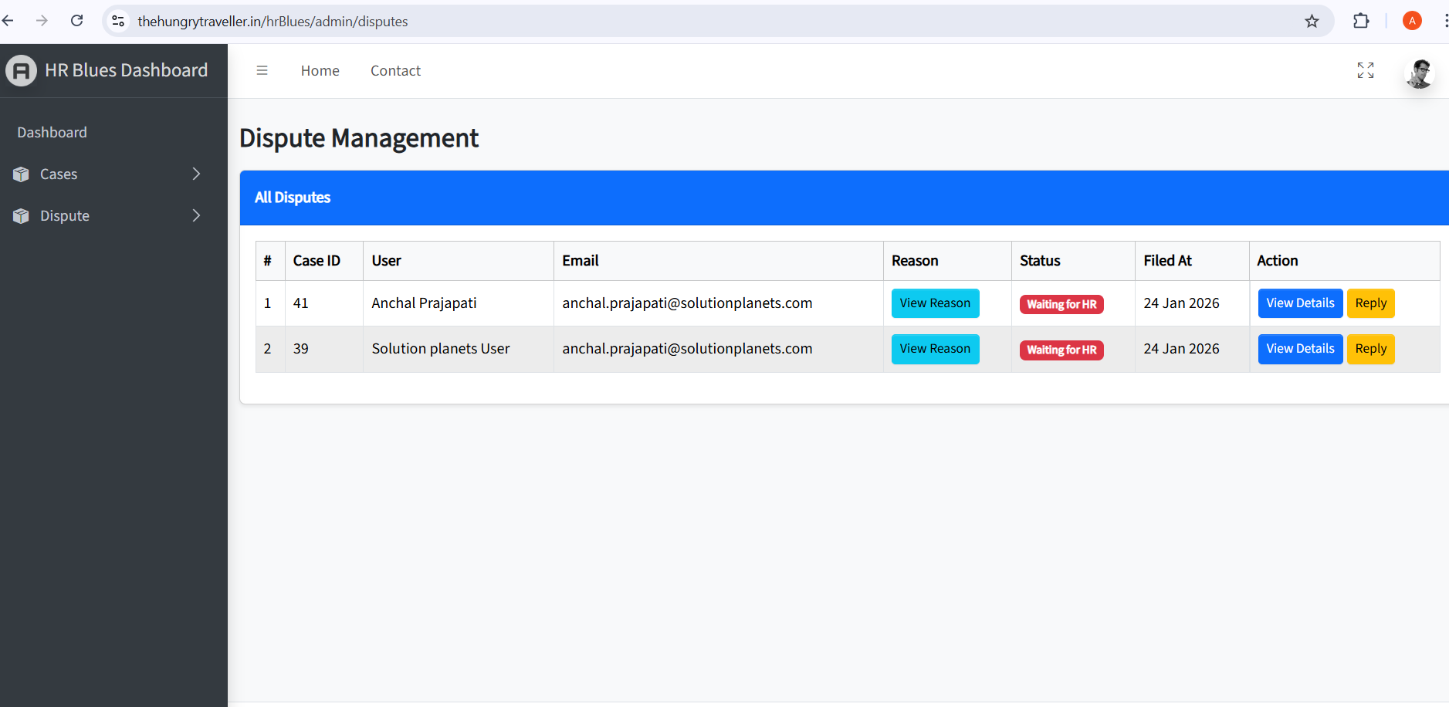Go to the Home nav link
This screenshot has width=1449, height=707.
320,71
